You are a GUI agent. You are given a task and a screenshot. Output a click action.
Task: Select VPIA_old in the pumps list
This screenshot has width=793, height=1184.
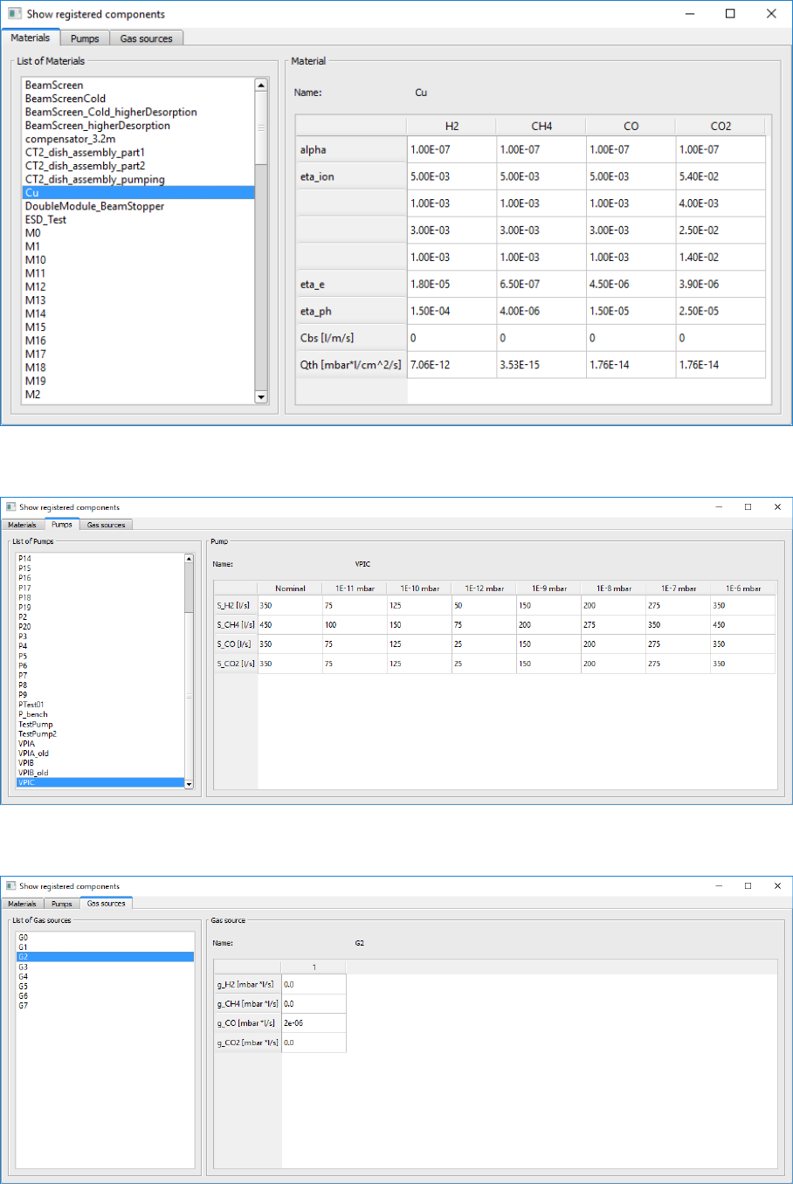tap(33, 754)
